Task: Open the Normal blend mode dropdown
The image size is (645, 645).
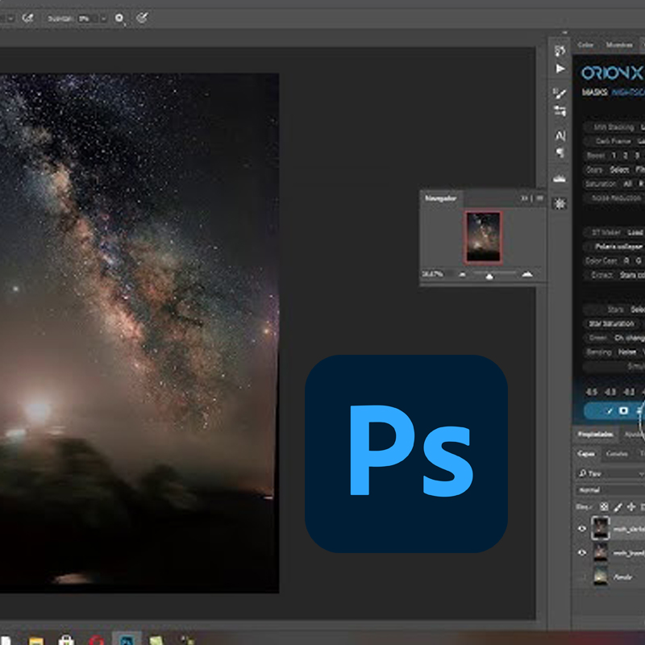Action: click(610, 490)
